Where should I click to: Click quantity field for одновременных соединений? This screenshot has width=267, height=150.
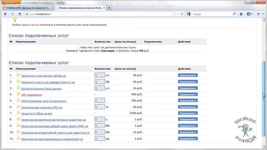(x=100, y=139)
